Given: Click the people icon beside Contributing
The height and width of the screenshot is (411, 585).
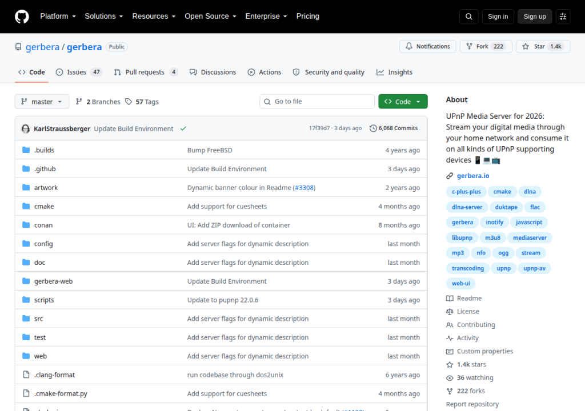Looking at the screenshot, I should click(450, 325).
